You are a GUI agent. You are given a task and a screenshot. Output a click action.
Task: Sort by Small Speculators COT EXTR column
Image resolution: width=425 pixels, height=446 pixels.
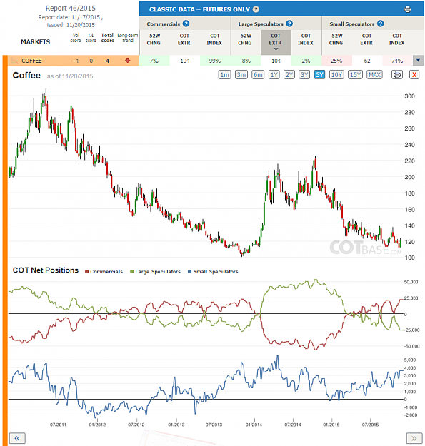click(x=366, y=39)
